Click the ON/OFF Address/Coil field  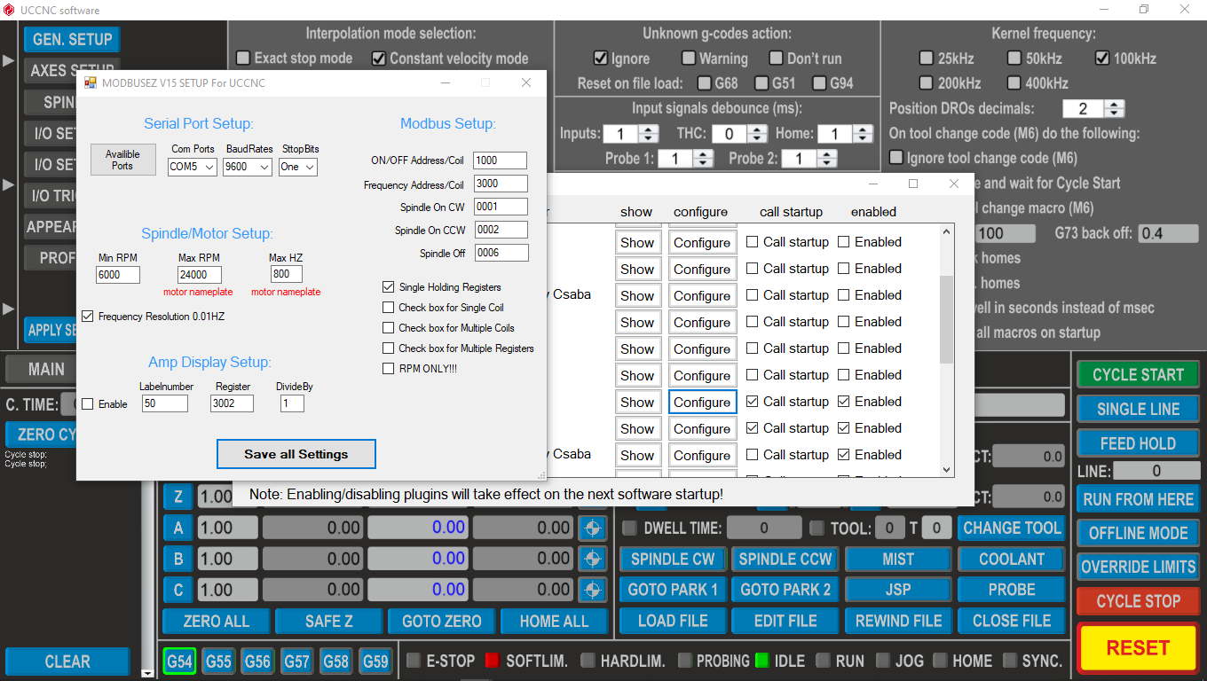tap(501, 160)
